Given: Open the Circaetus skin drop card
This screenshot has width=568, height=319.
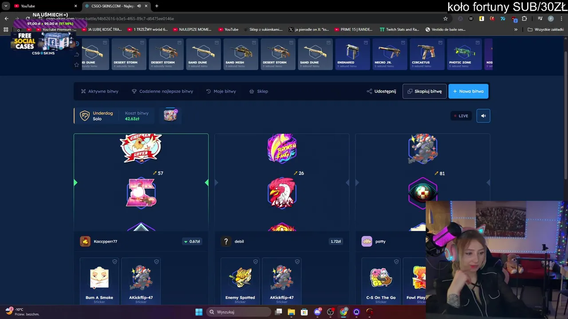Looking at the screenshot, I should click(427, 54).
